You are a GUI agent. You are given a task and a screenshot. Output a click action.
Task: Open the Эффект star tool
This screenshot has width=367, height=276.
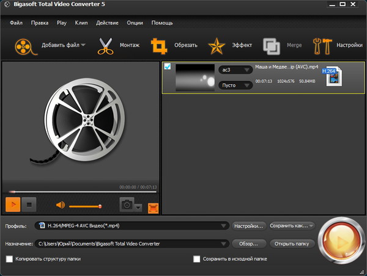(x=216, y=46)
